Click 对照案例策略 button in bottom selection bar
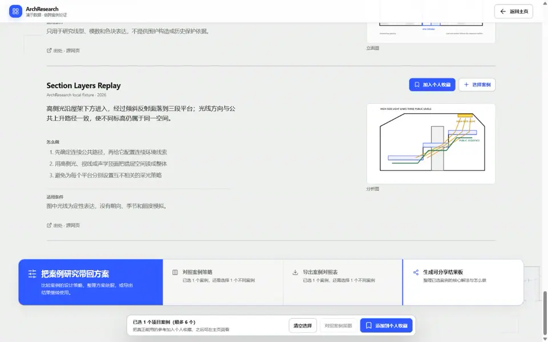Image resolution: width=548 pixels, height=342 pixels. pyautogui.click(x=338, y=325)
